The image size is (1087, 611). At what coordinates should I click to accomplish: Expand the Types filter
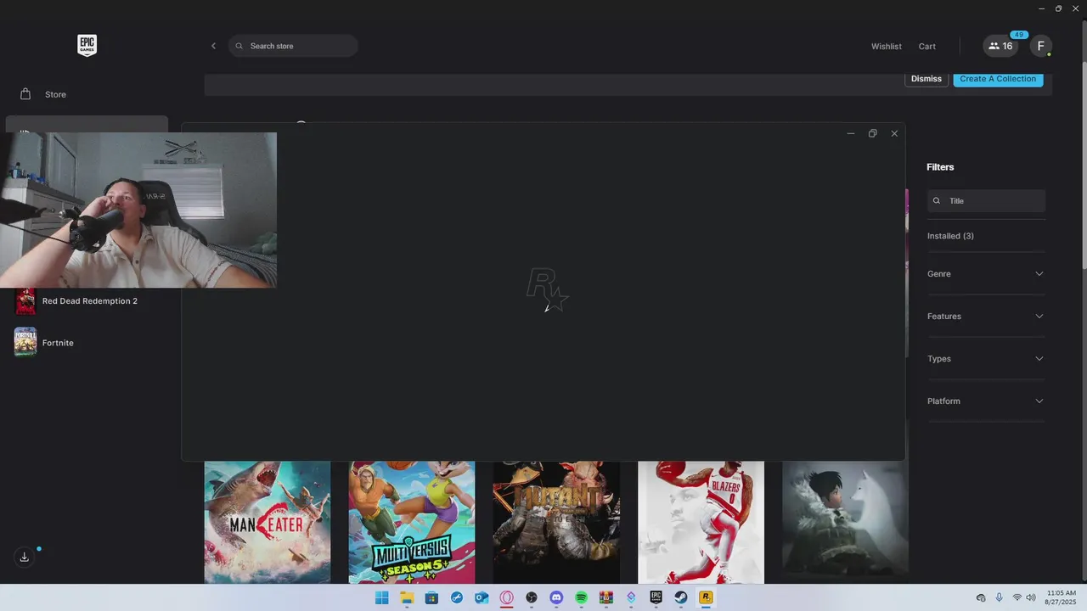pos(986,359)
